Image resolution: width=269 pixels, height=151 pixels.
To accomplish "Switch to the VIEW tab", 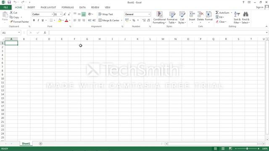I will [x=108, y=8].
